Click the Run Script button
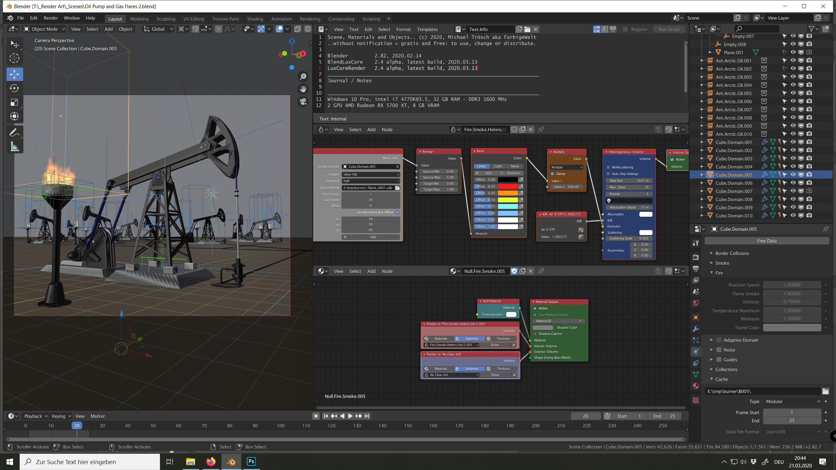The height and width of the screenshot is (470, 836). 669,29
